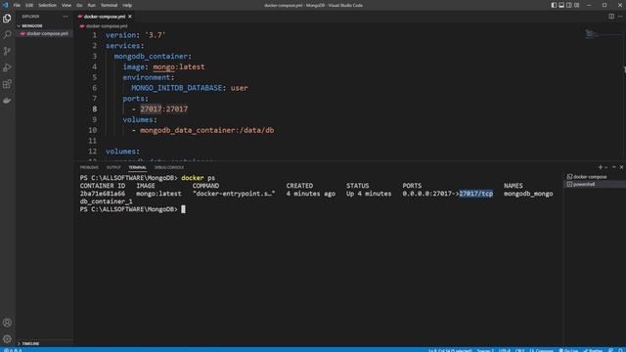Click 'mongodb_data_container:/data/db' on line 10
This screenshot has height=352, width=626.
pyautogui.click(x=206, y=130)
